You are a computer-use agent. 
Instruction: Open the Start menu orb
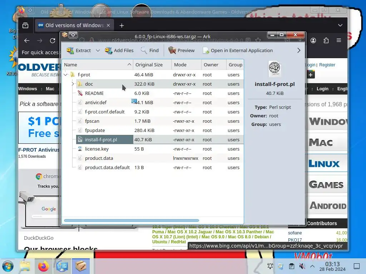[8, 266]
